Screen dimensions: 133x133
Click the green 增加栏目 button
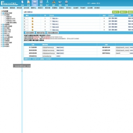pyautogui.click(x=116, y=12)
